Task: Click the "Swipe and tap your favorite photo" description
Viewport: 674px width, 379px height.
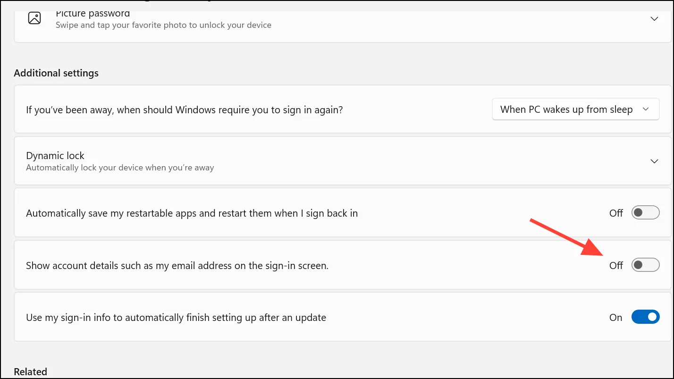Action: click(x=163, y=25)
